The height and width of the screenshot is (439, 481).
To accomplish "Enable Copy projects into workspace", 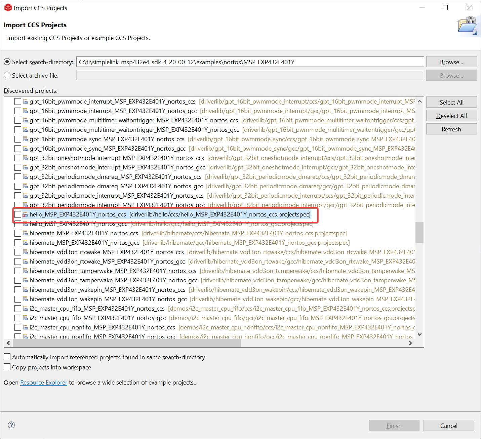I will coord(7,367).
